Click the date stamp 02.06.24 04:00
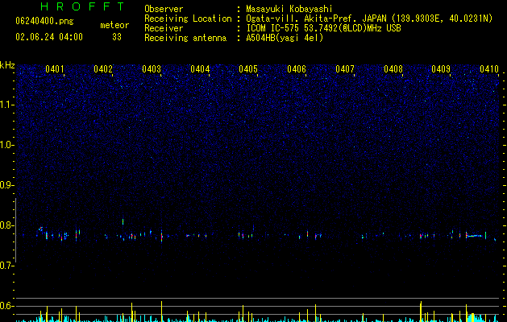 click(x=49, y=37)
